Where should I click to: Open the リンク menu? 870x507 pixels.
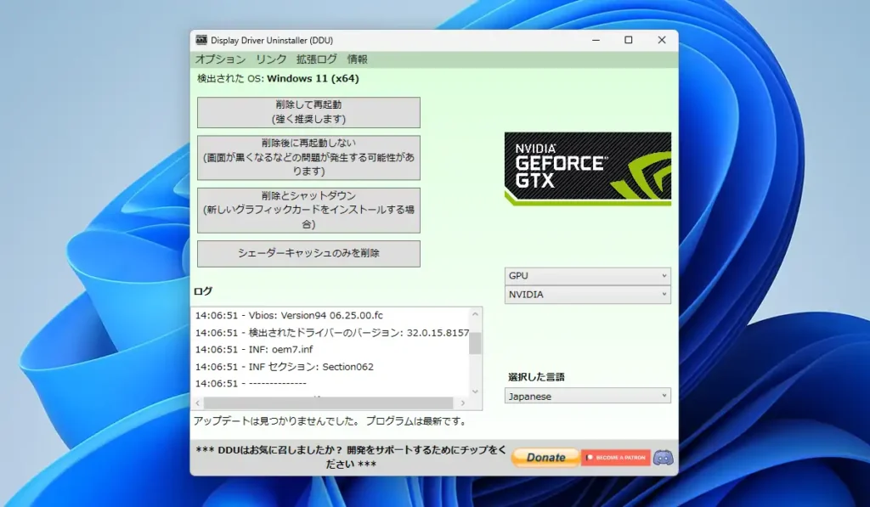[271, 59]
